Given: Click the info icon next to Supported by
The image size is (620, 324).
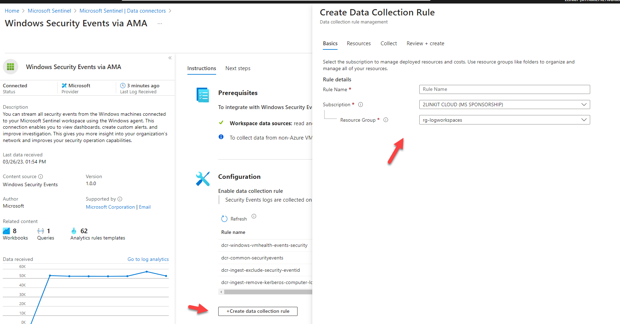Looking at the screenshot, I should click(120, 199).
